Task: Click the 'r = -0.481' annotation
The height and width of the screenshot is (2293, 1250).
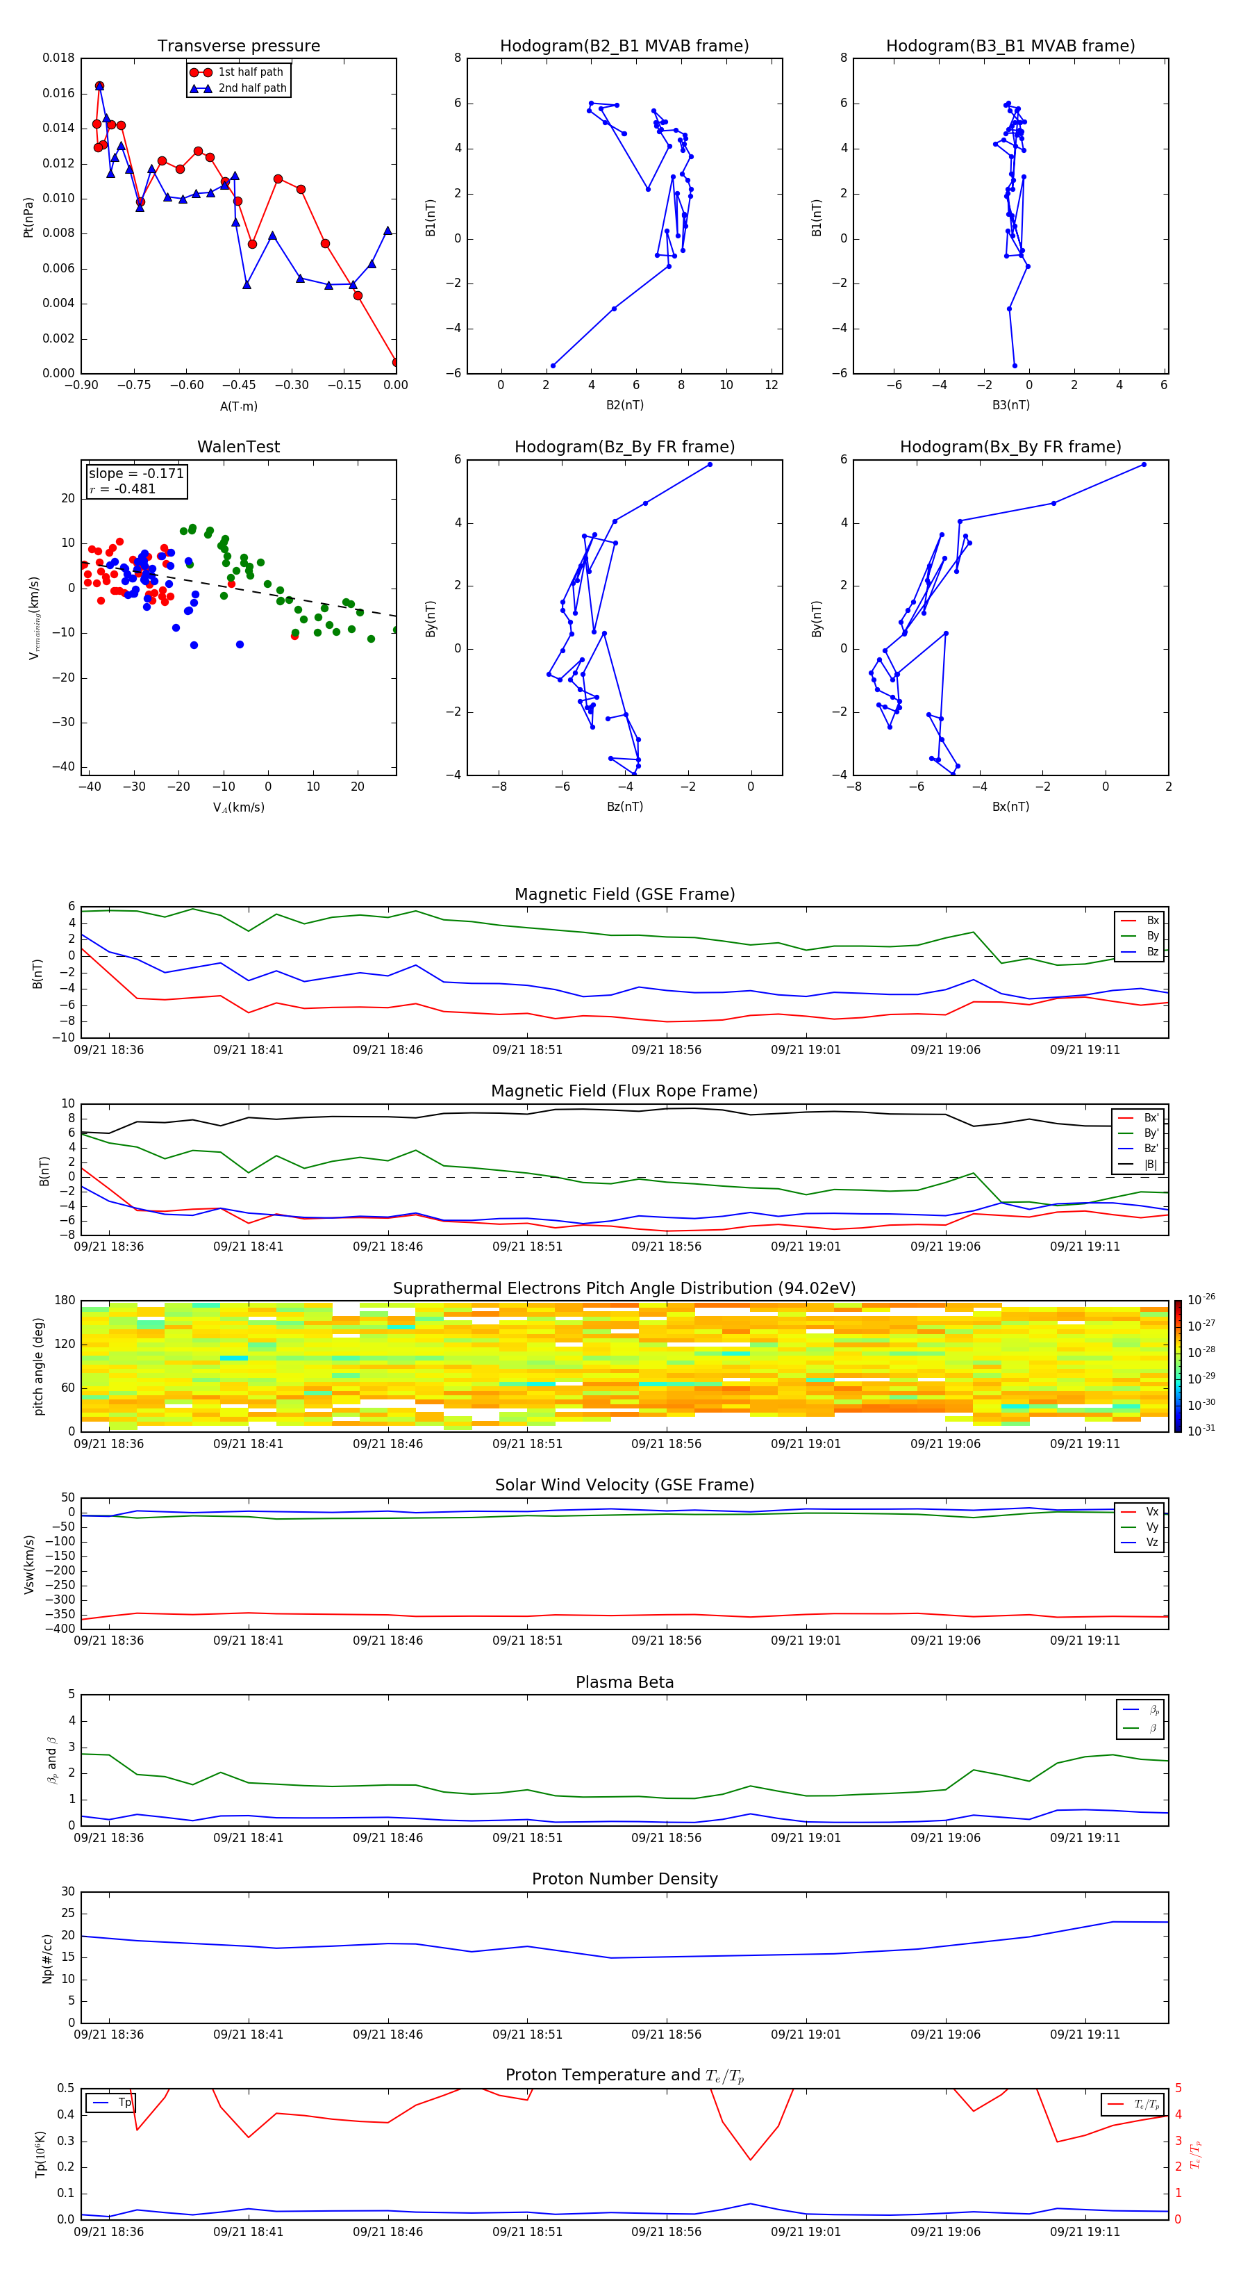Action: (x=123, y=488)
